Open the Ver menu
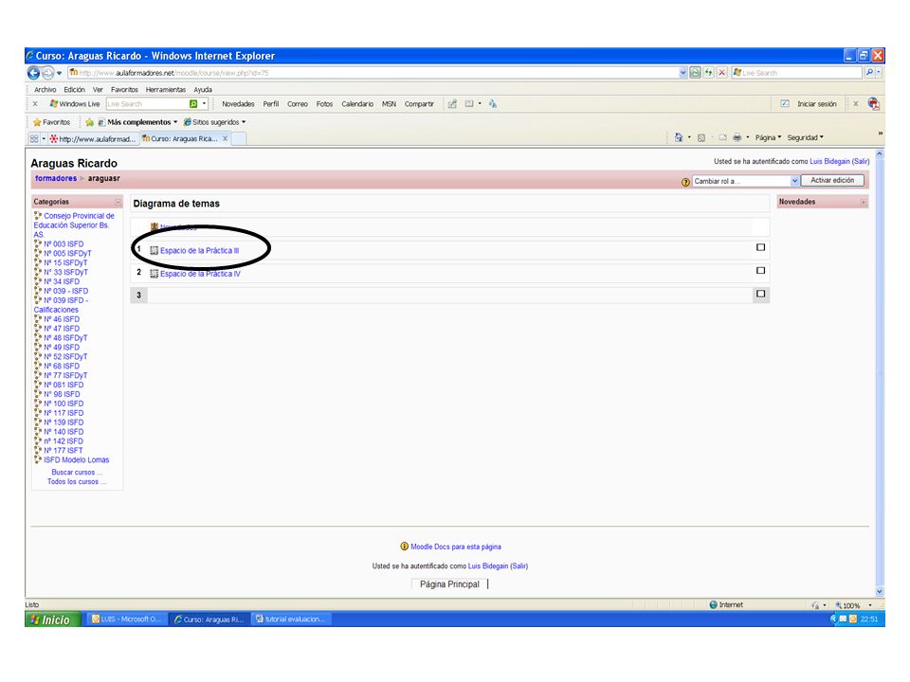 [x=98, y=90]
